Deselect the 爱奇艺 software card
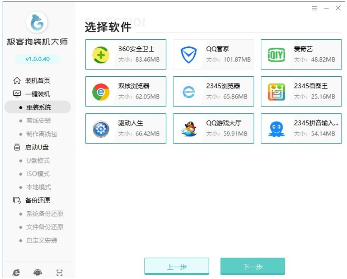347x279 pixels. pos(301,54)
